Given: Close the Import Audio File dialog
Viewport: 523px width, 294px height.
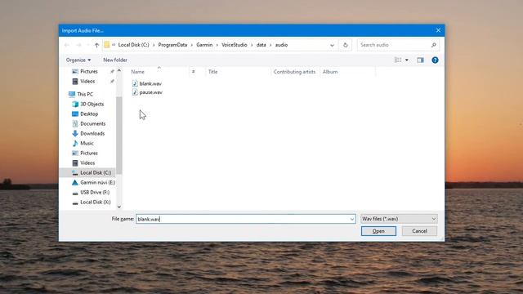Looking at the screenshot, I should coord(438,30).
